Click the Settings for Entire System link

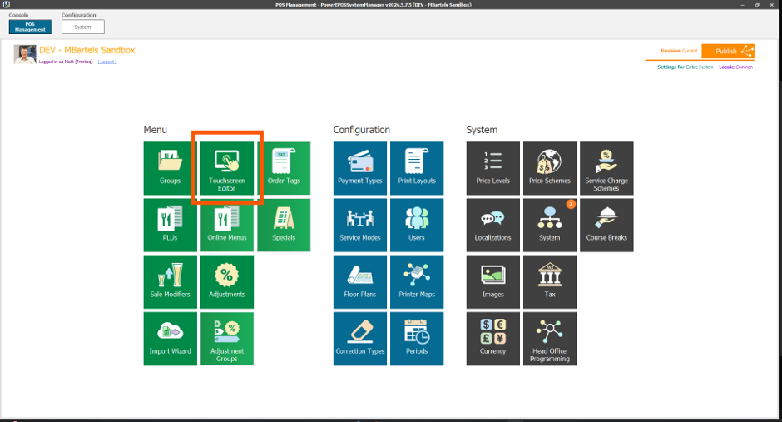click(x=685, y=67)
